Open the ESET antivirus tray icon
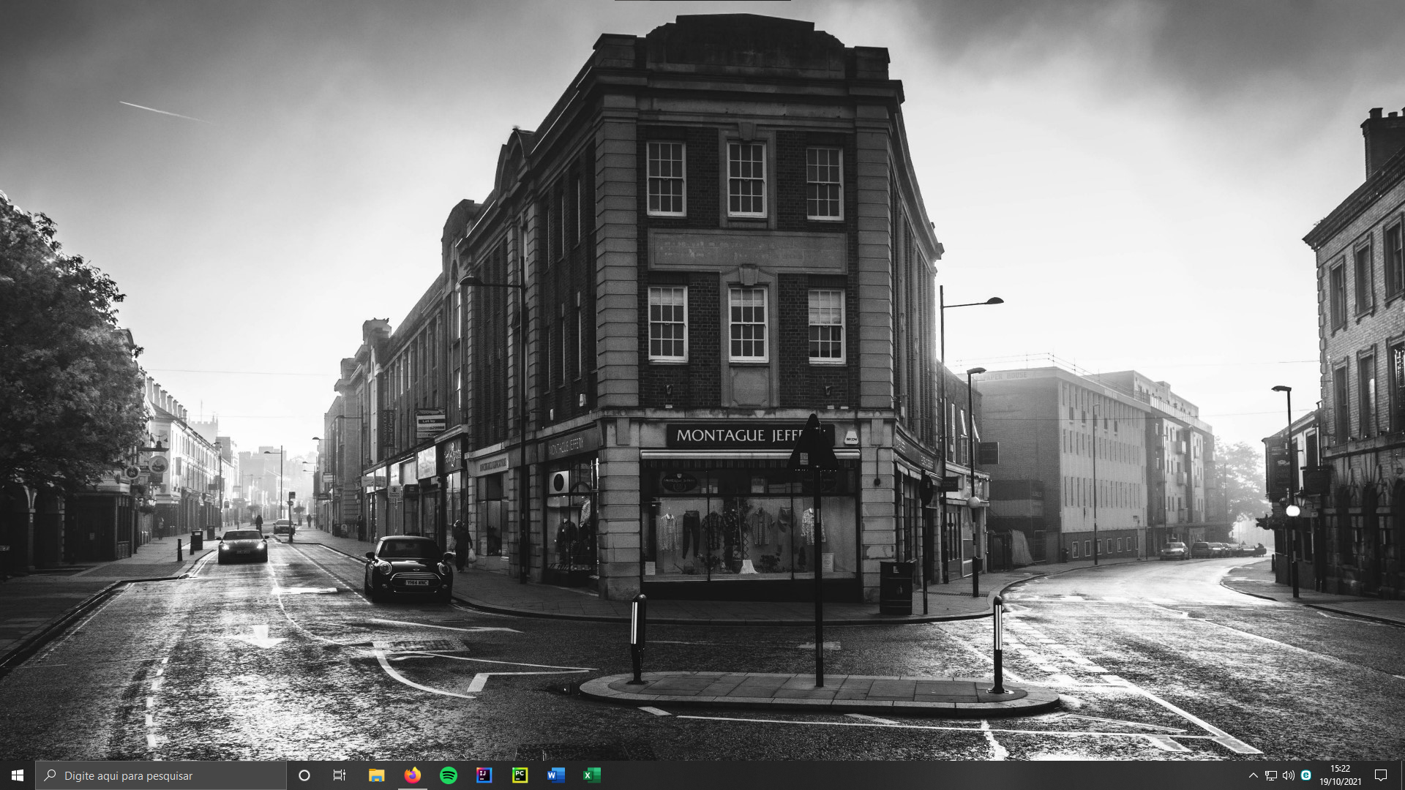This screenshot has width=1405, height=790. 1306,775
